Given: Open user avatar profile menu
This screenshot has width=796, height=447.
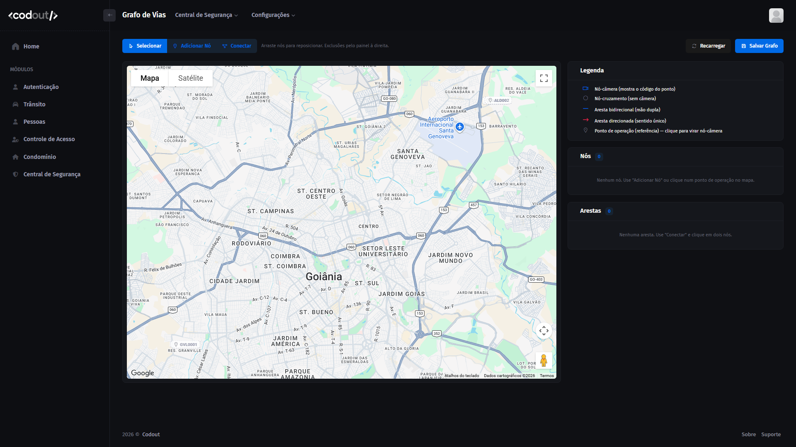Looking at the screenshot, I should (776, 15).
